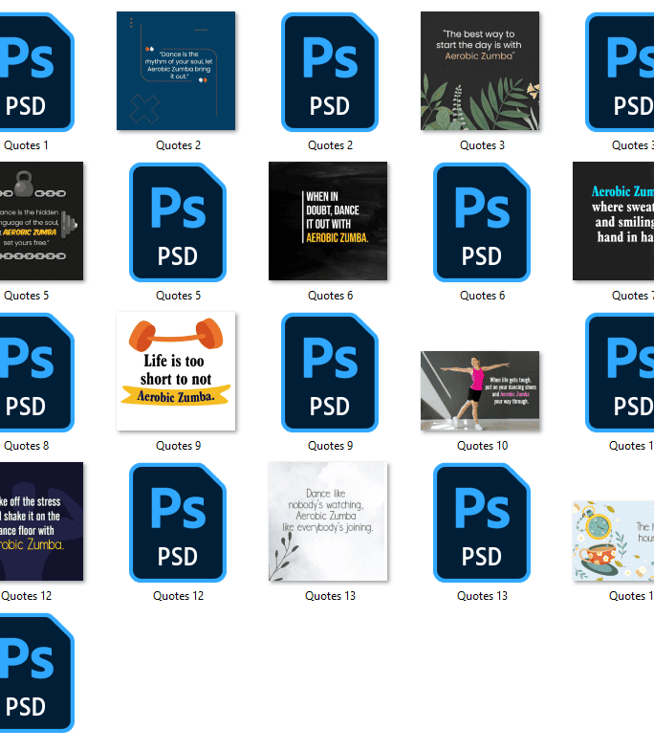
Task: Select the Quotes 8 PSD file icon
Action: pos(36,372)
